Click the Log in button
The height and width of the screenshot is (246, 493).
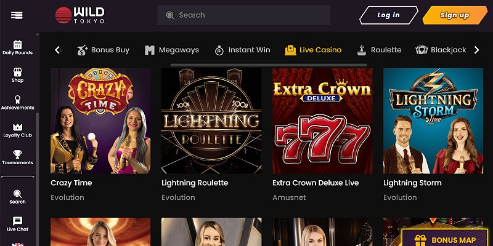pyautogui.click(x=389, y=15)
